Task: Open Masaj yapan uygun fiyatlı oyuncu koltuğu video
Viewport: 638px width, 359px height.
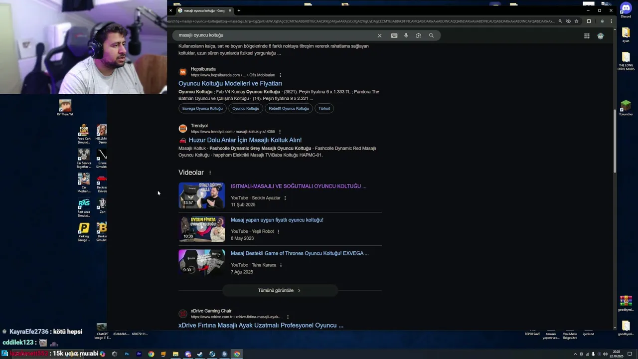Action: click(277, 220)
